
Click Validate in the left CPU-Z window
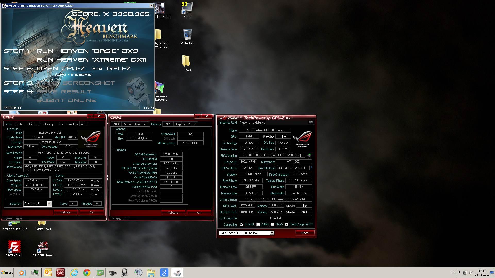click(x=65, y=212)
